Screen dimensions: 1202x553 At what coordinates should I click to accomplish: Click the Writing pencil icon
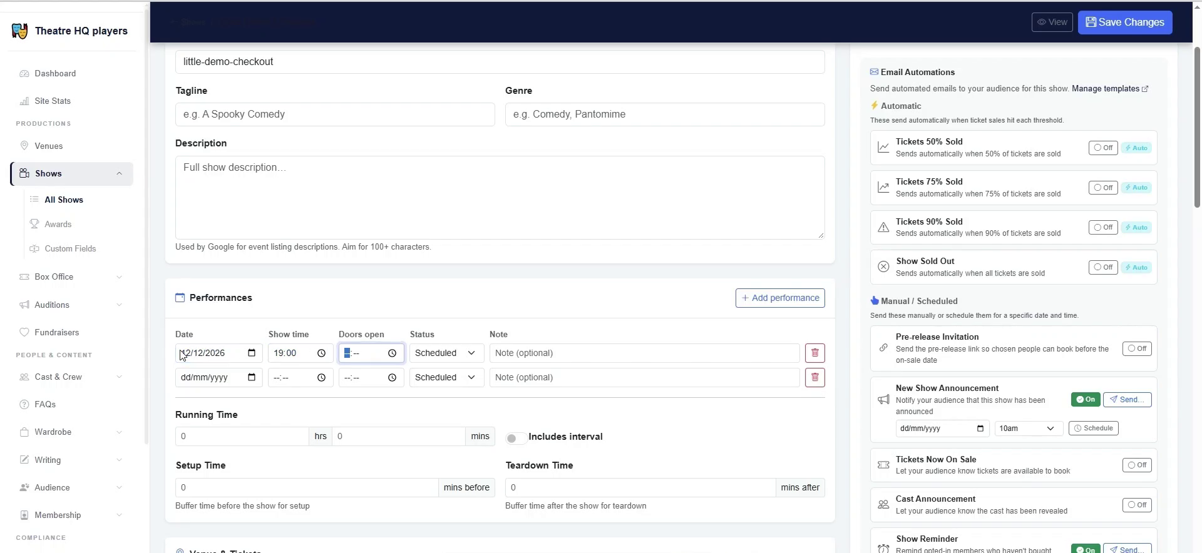pyautogui.click(x=24, y=460)
